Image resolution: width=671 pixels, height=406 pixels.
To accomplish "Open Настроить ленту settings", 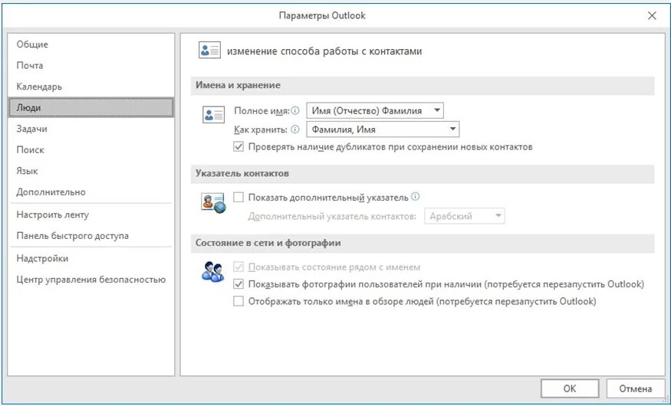I will point(91,214).
